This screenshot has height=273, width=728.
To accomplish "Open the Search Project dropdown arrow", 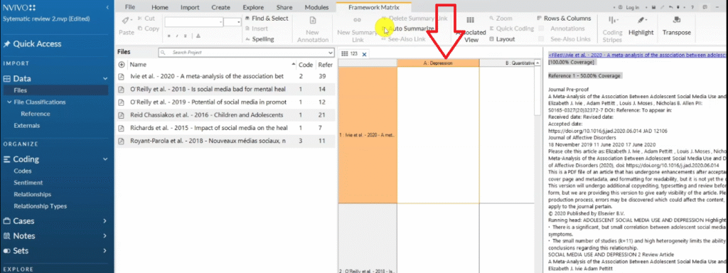I will 330,53.
